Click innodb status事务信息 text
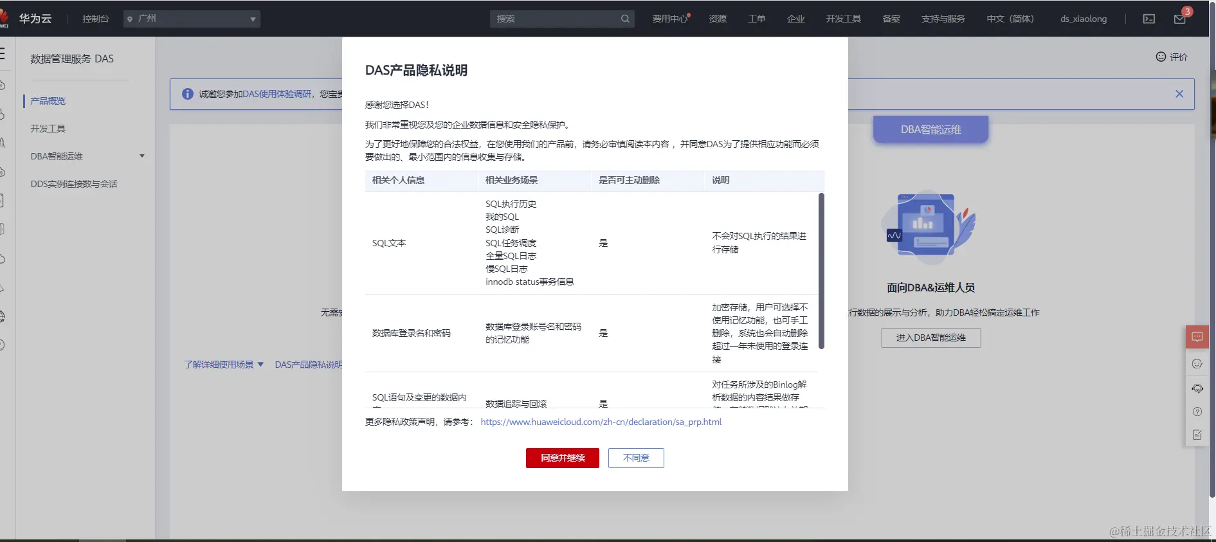This screenshot has width=1216, height=542. pos(530,282)
